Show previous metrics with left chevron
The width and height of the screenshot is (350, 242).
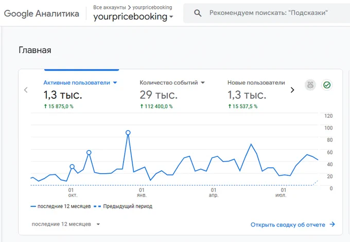tap(26, 90)
